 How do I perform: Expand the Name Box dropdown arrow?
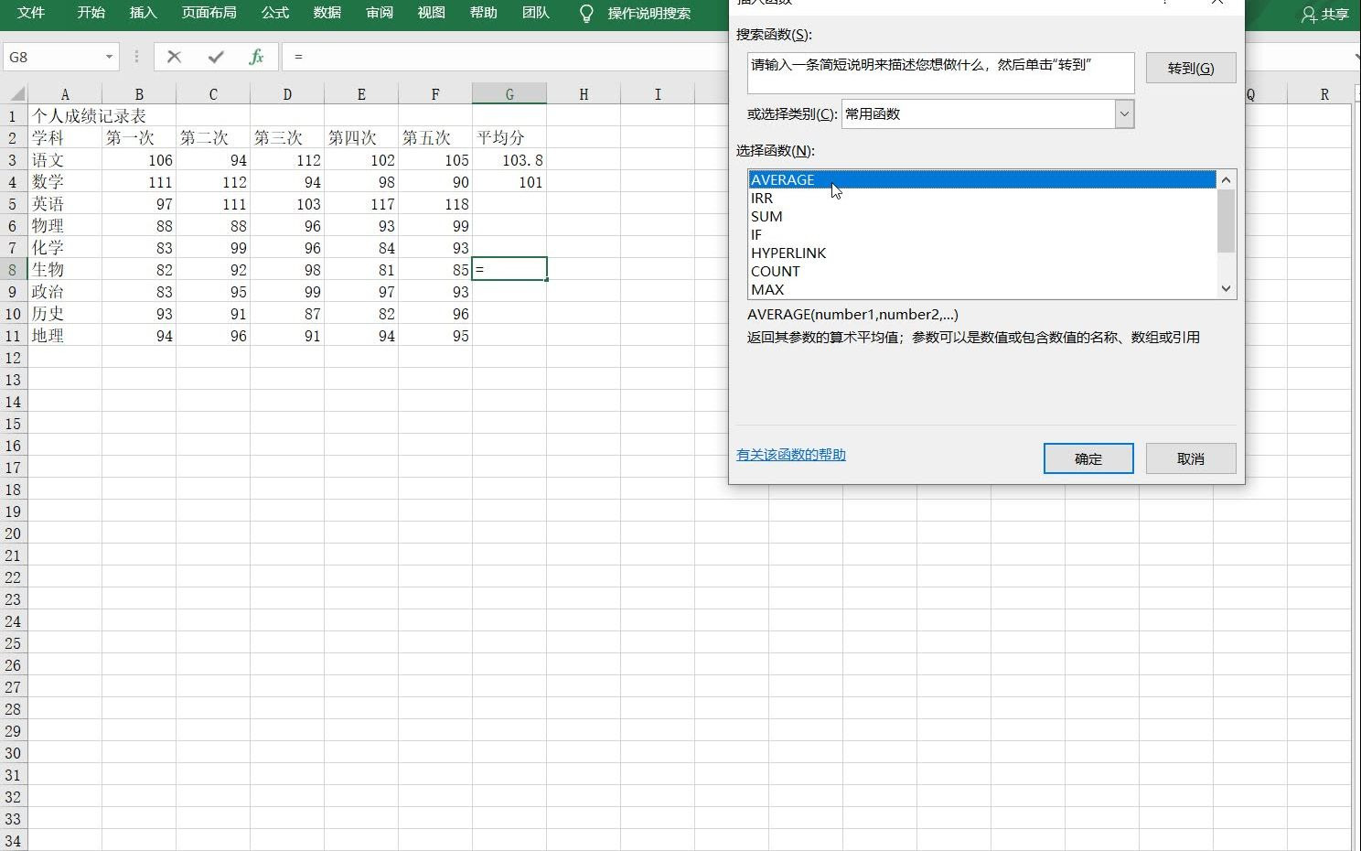coord(109,57)
